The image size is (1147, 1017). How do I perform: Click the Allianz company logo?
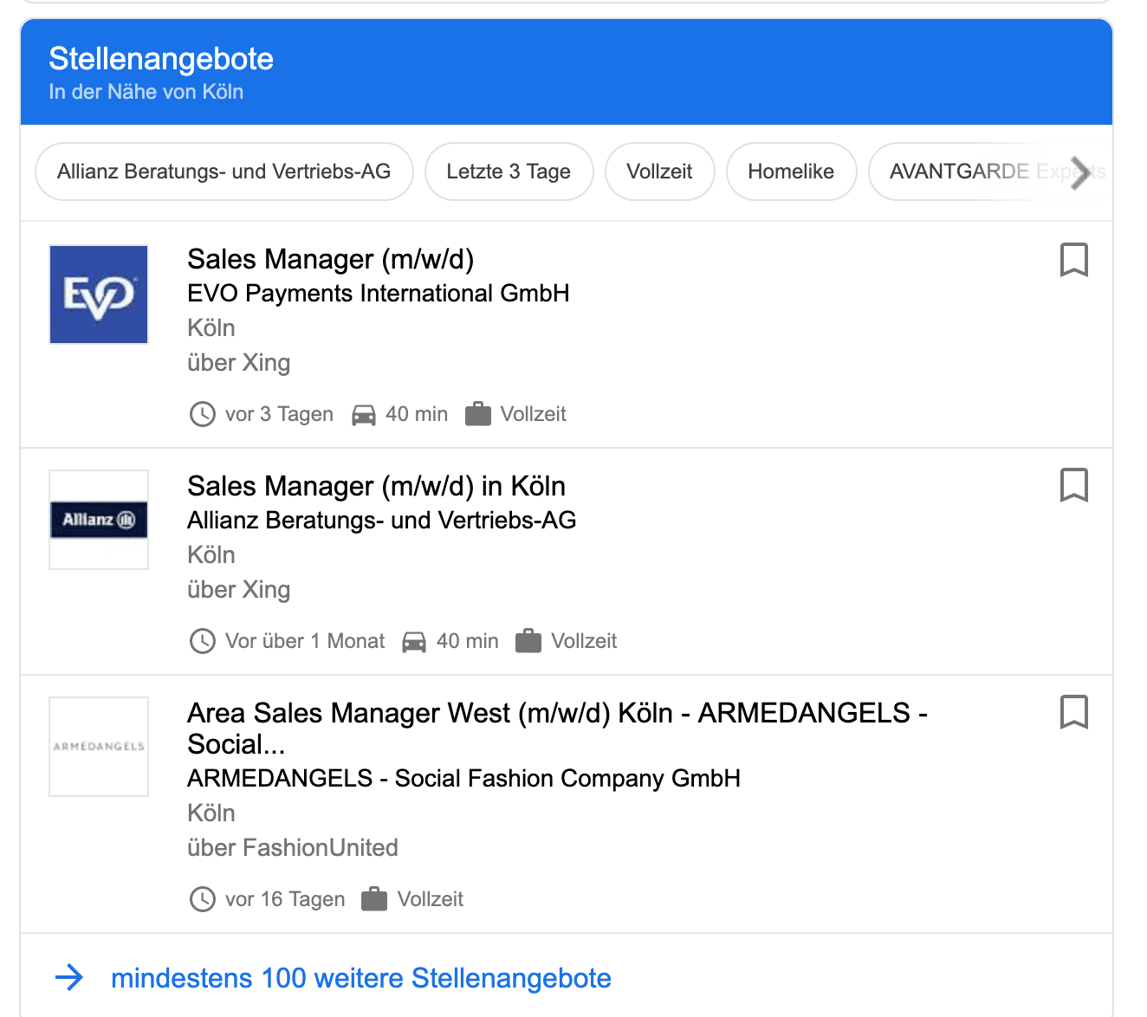[99, 520]
